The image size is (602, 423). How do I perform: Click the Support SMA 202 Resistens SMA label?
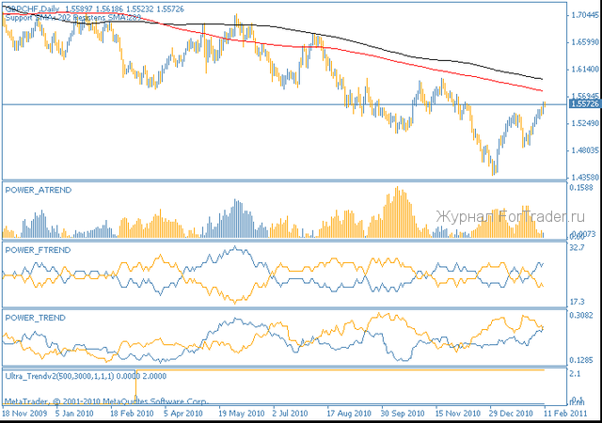[73, 17]
